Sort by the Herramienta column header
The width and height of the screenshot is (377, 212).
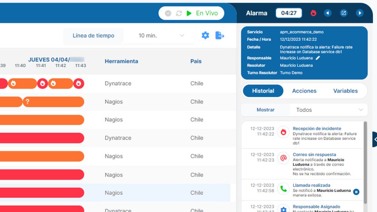pos(121,61)
